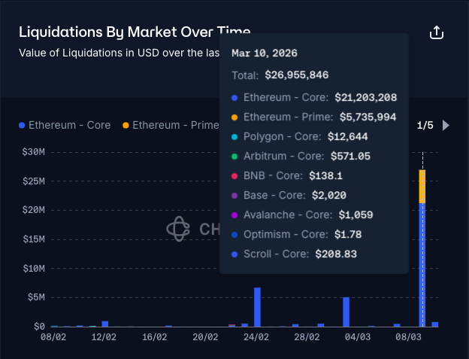Click the orange dot beside Ethereum - Prime legend
Viewport: 469px width, 359px height.
[126, 125]
